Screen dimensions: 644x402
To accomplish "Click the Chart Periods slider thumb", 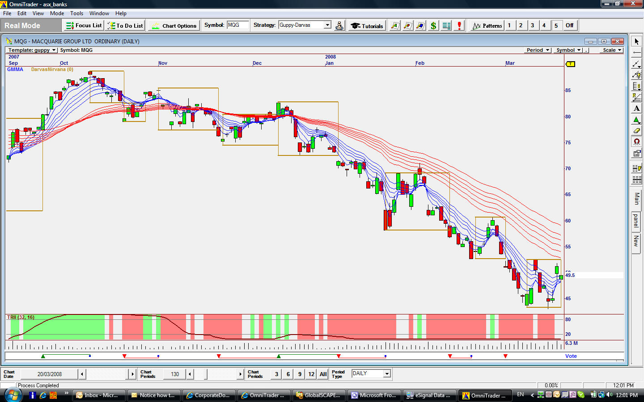I will tap(206, 374).
